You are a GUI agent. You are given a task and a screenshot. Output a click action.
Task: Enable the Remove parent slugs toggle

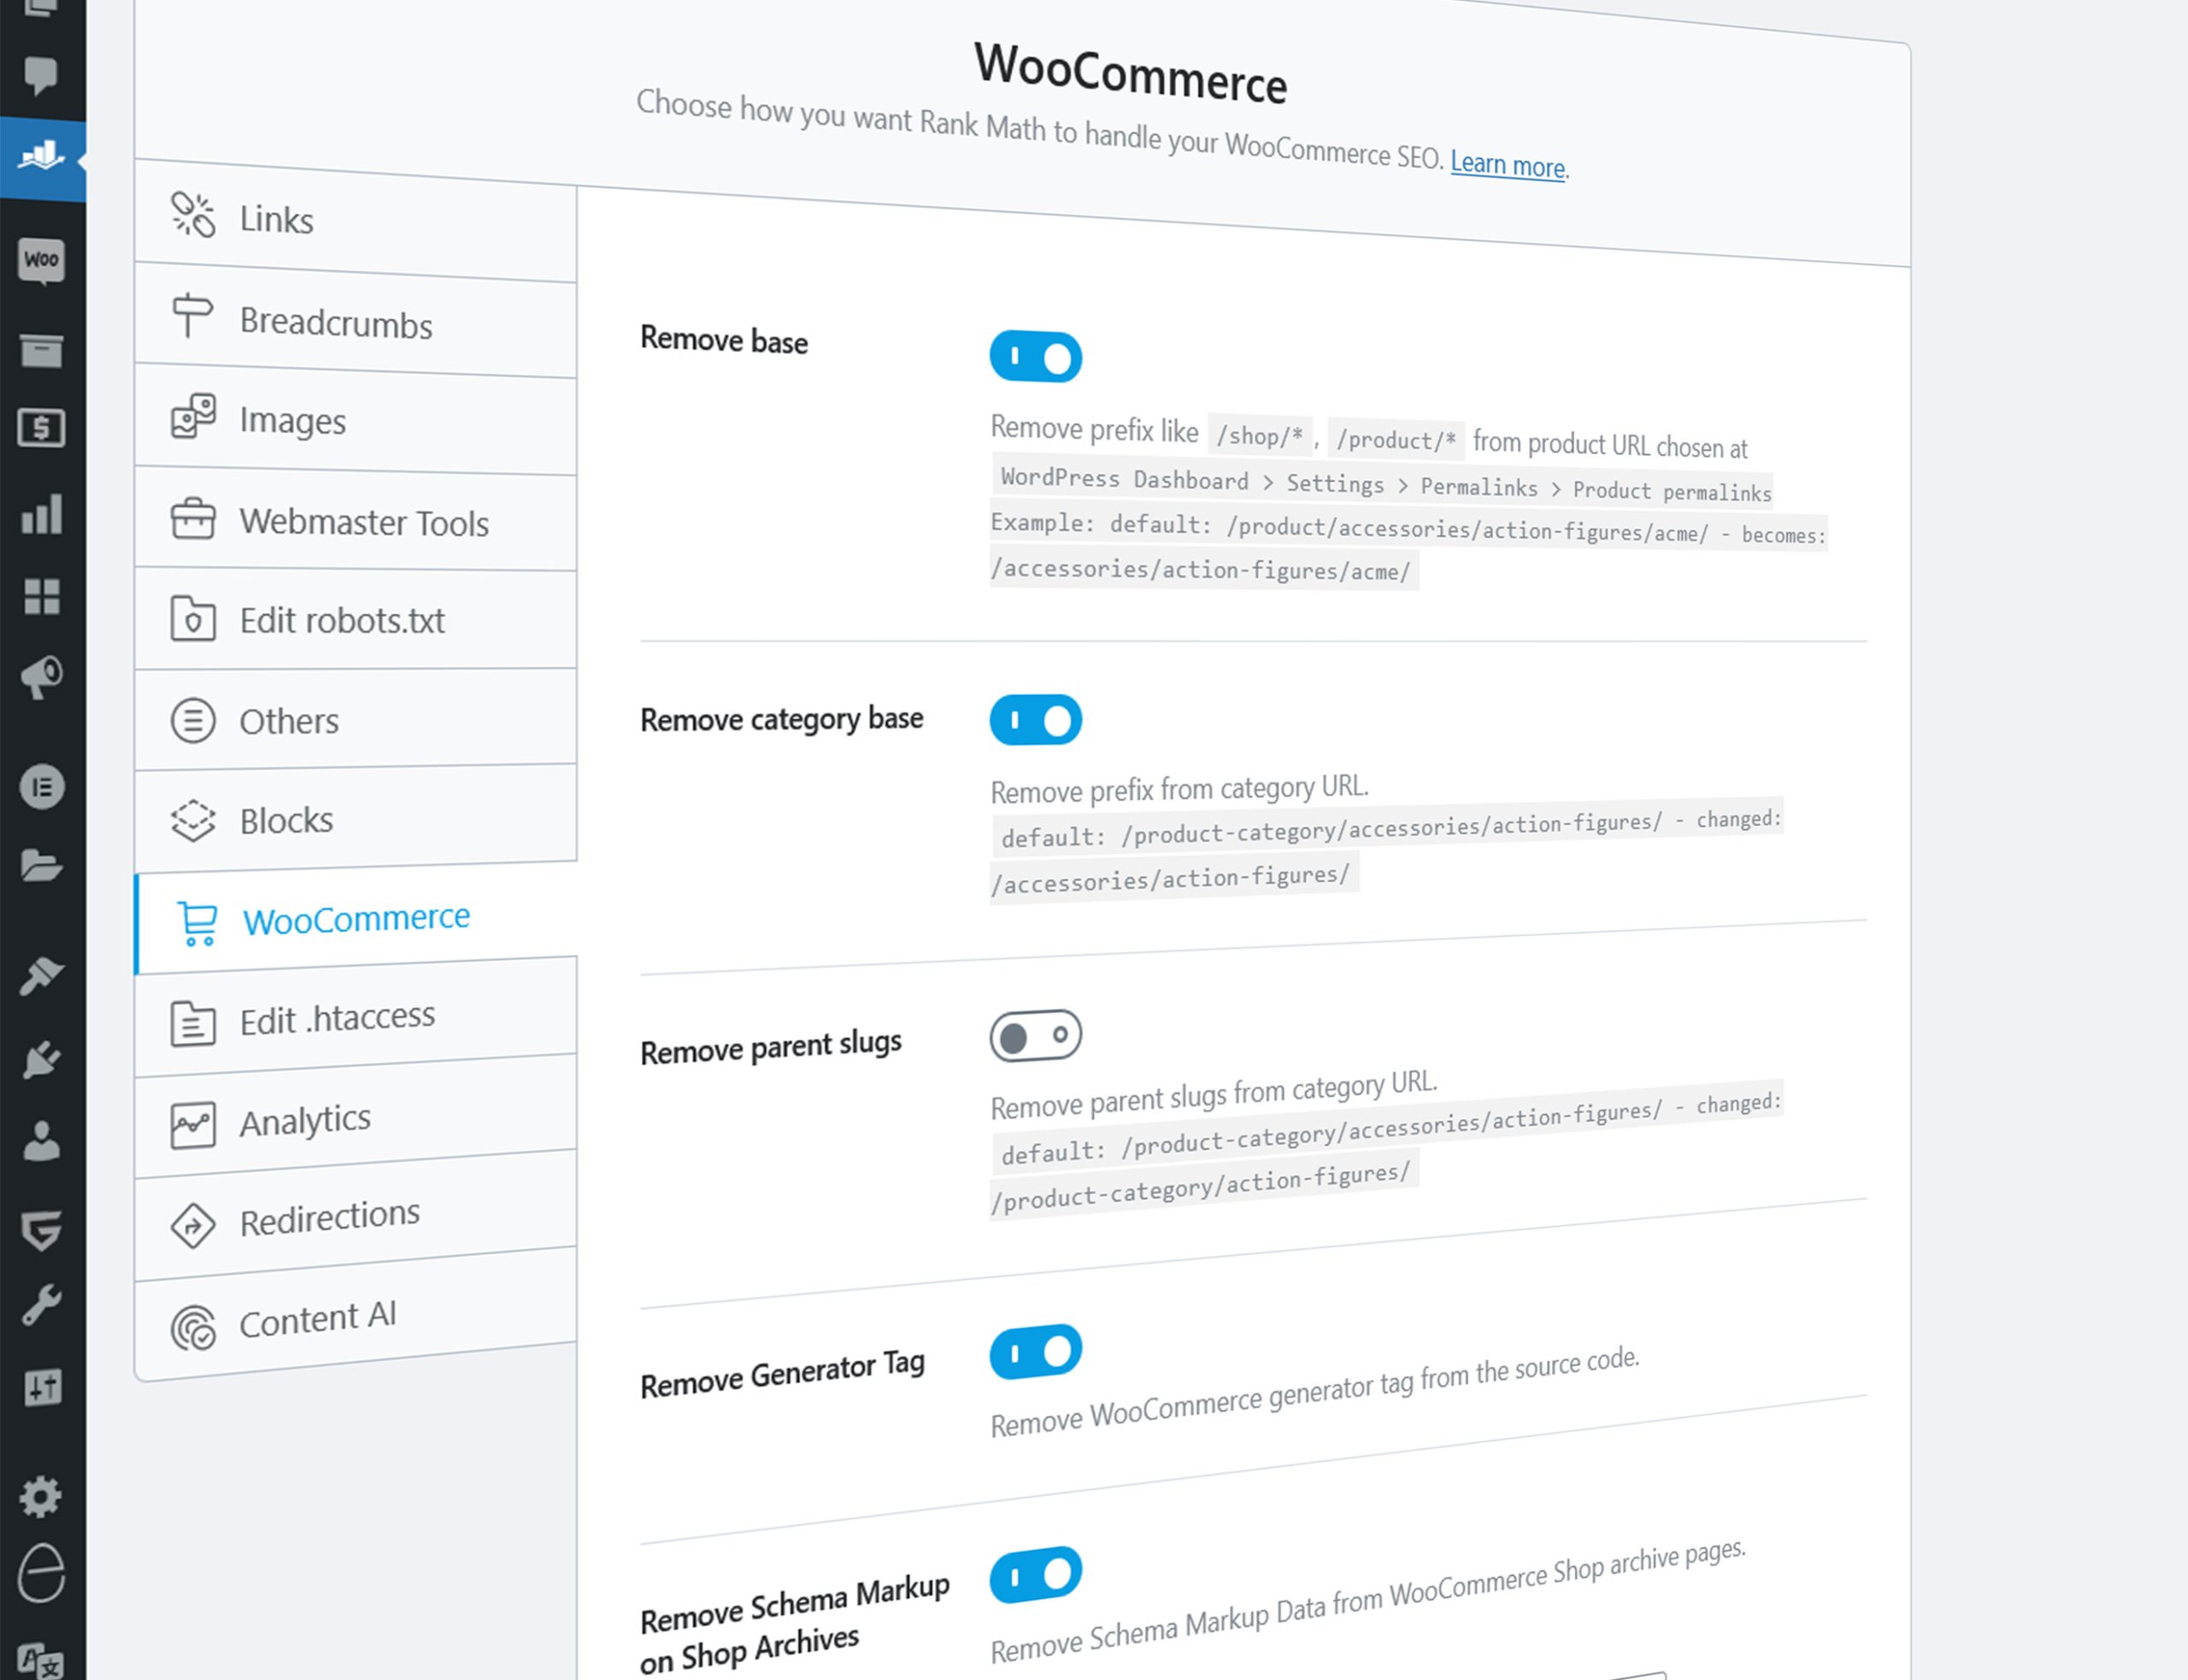click(1036, 1036)
